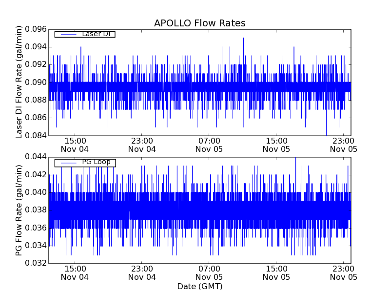
Task: Click the 0.044 y-axis tick label
Action: (34, 157)
